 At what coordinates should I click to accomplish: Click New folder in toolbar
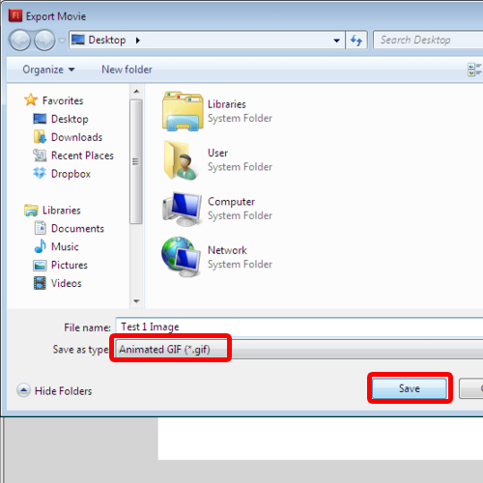coord(127,70)
